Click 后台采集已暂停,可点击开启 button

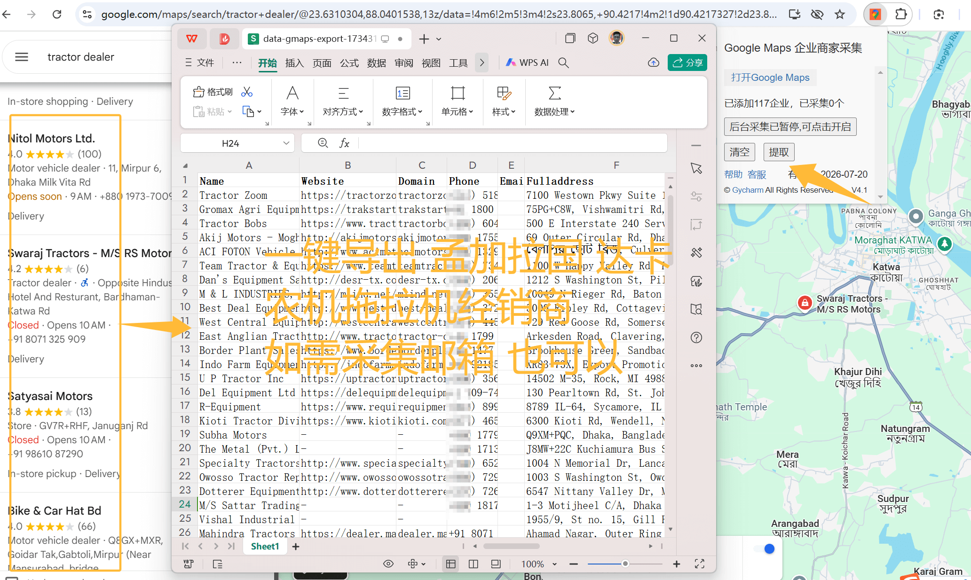pos(790,126)
